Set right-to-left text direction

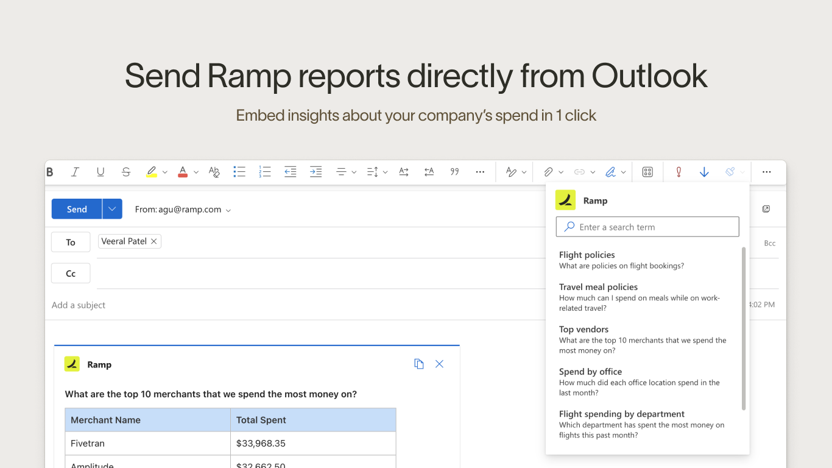[429, 172]
